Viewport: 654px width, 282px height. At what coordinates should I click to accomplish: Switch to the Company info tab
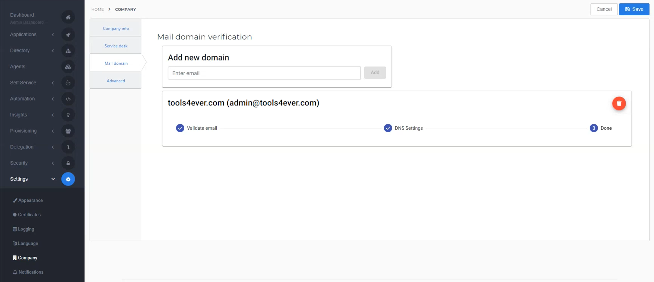pyautogui.click(x=116, y=28)
